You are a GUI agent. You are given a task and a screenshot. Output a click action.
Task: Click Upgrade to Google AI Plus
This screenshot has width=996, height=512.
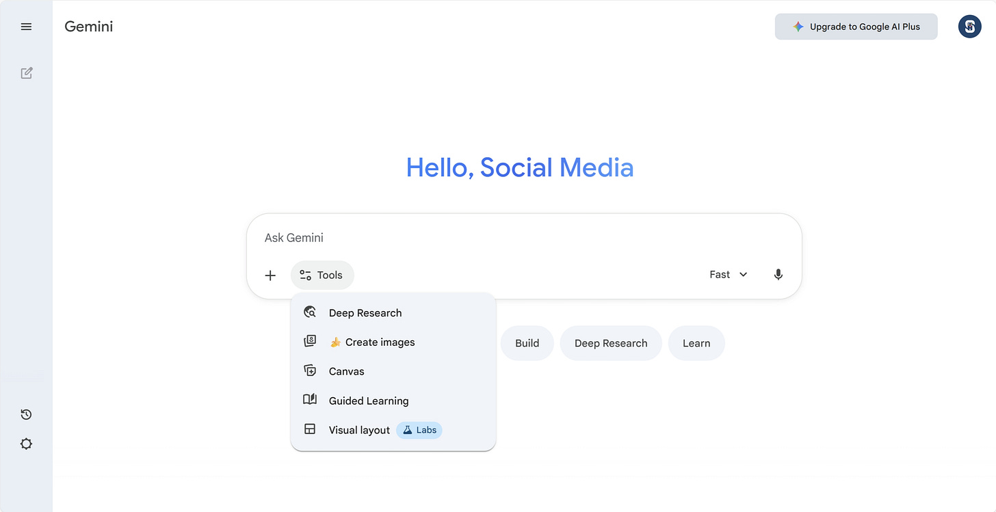(856, 27)
